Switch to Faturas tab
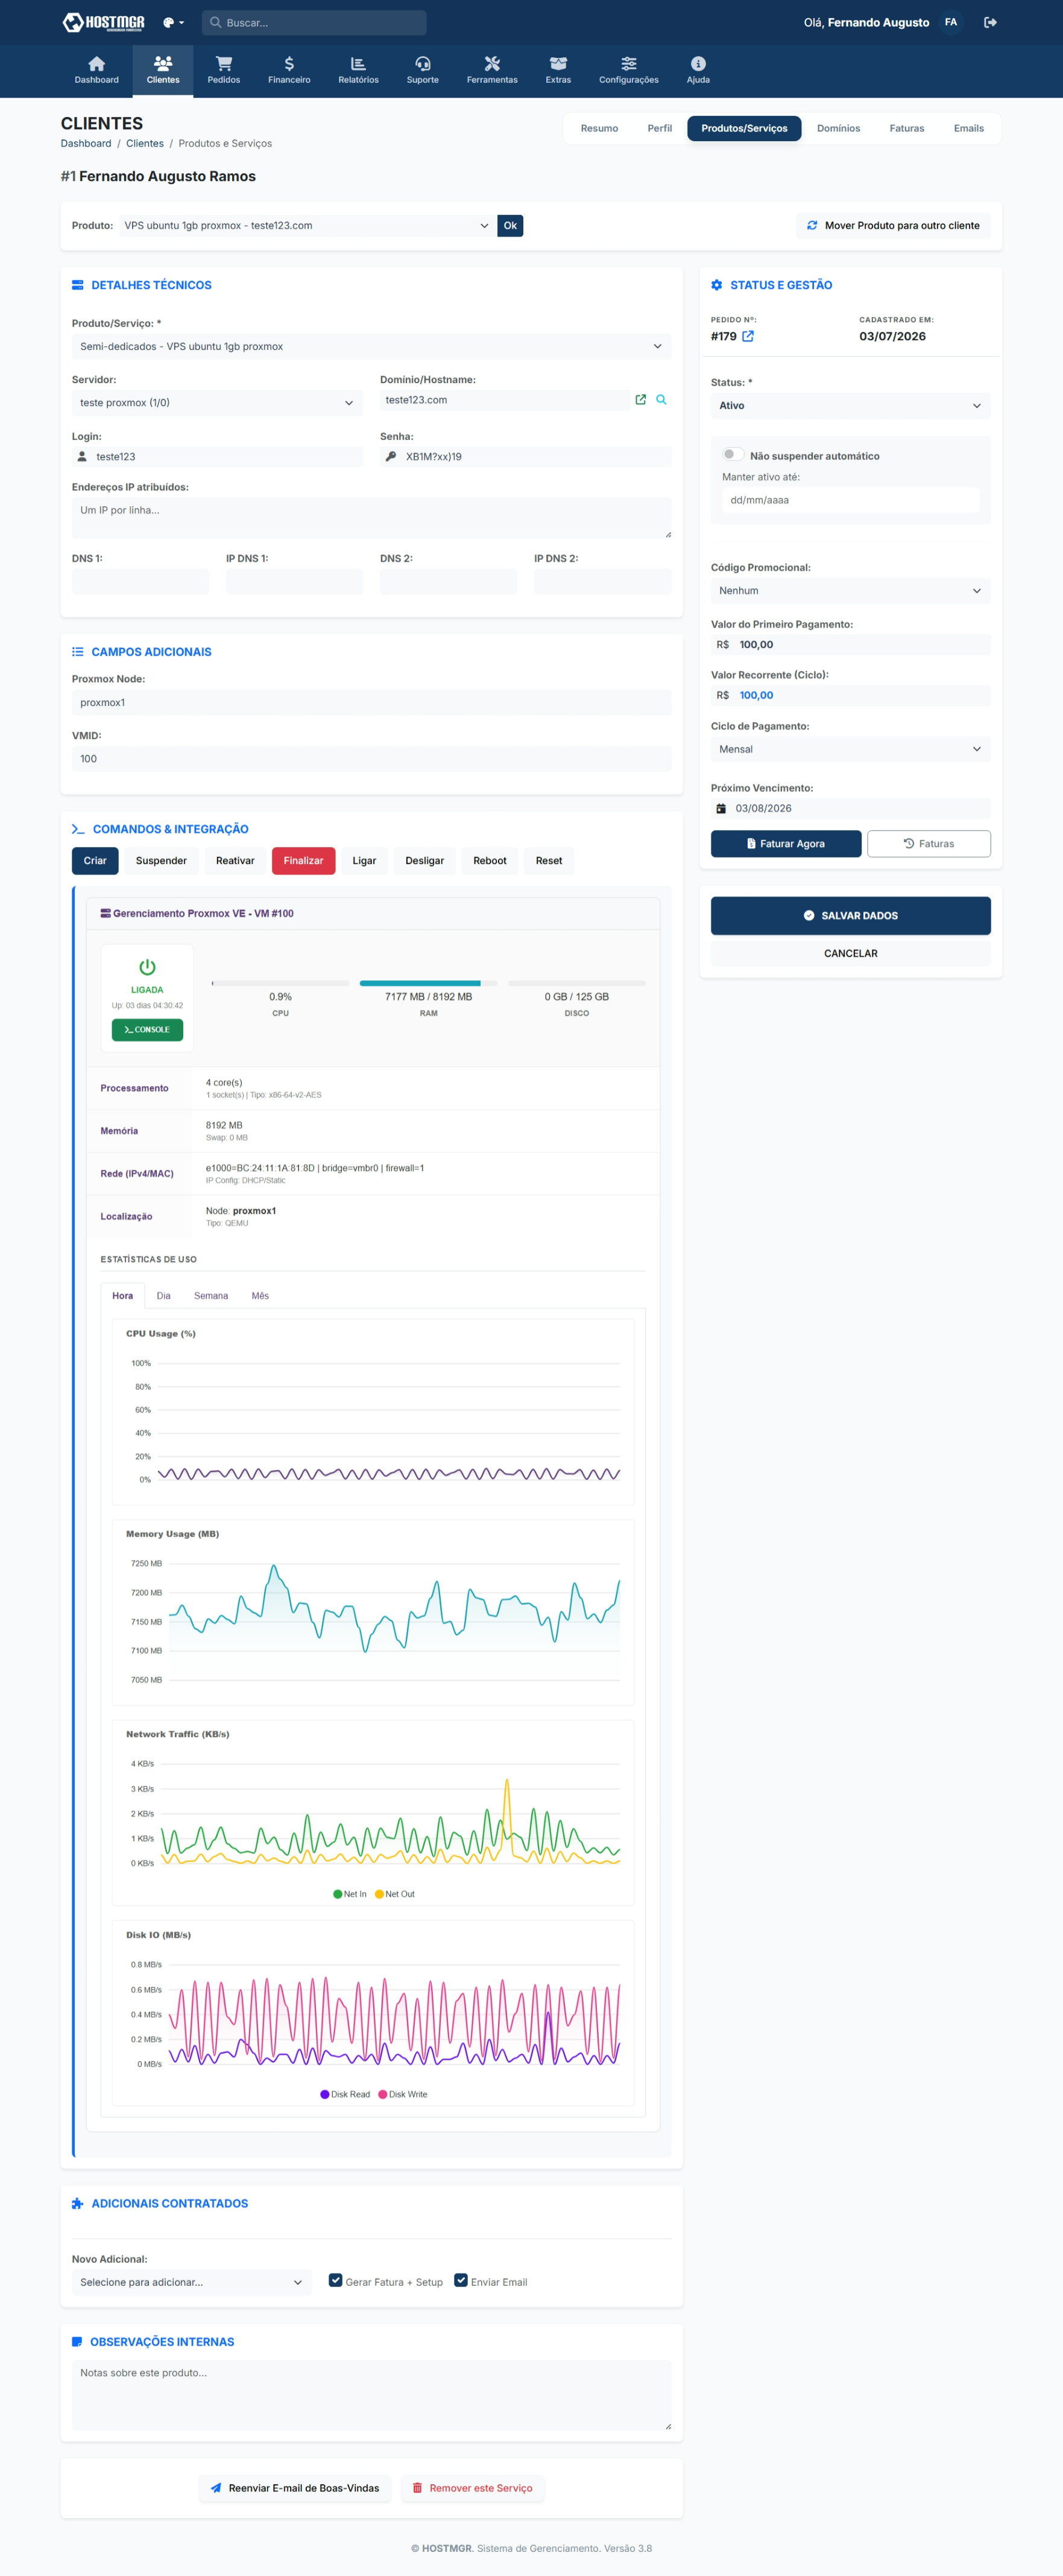Image resolution: width=1063 pixels, height=2576 pixels. pos(907,128)
